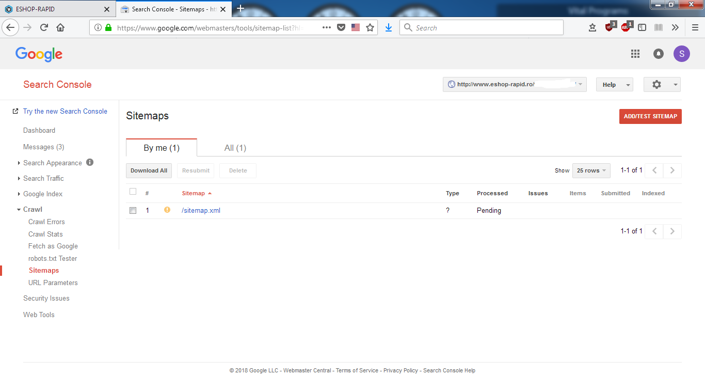Image resolution: width=705 pixels, height=376 pixels.
Task: Bookmark this page with the star icon
Action: pos(370,28)
